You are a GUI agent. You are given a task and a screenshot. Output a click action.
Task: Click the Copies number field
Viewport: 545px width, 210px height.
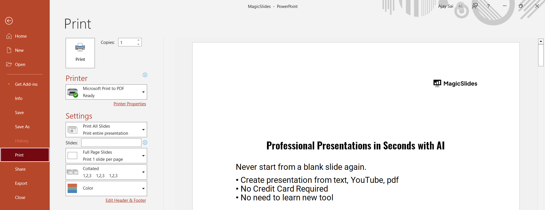[x=127, y=42]
